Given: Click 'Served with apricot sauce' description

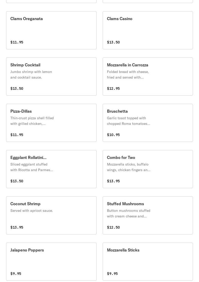Looking at the screenshot, I should (x=31, y=211).
